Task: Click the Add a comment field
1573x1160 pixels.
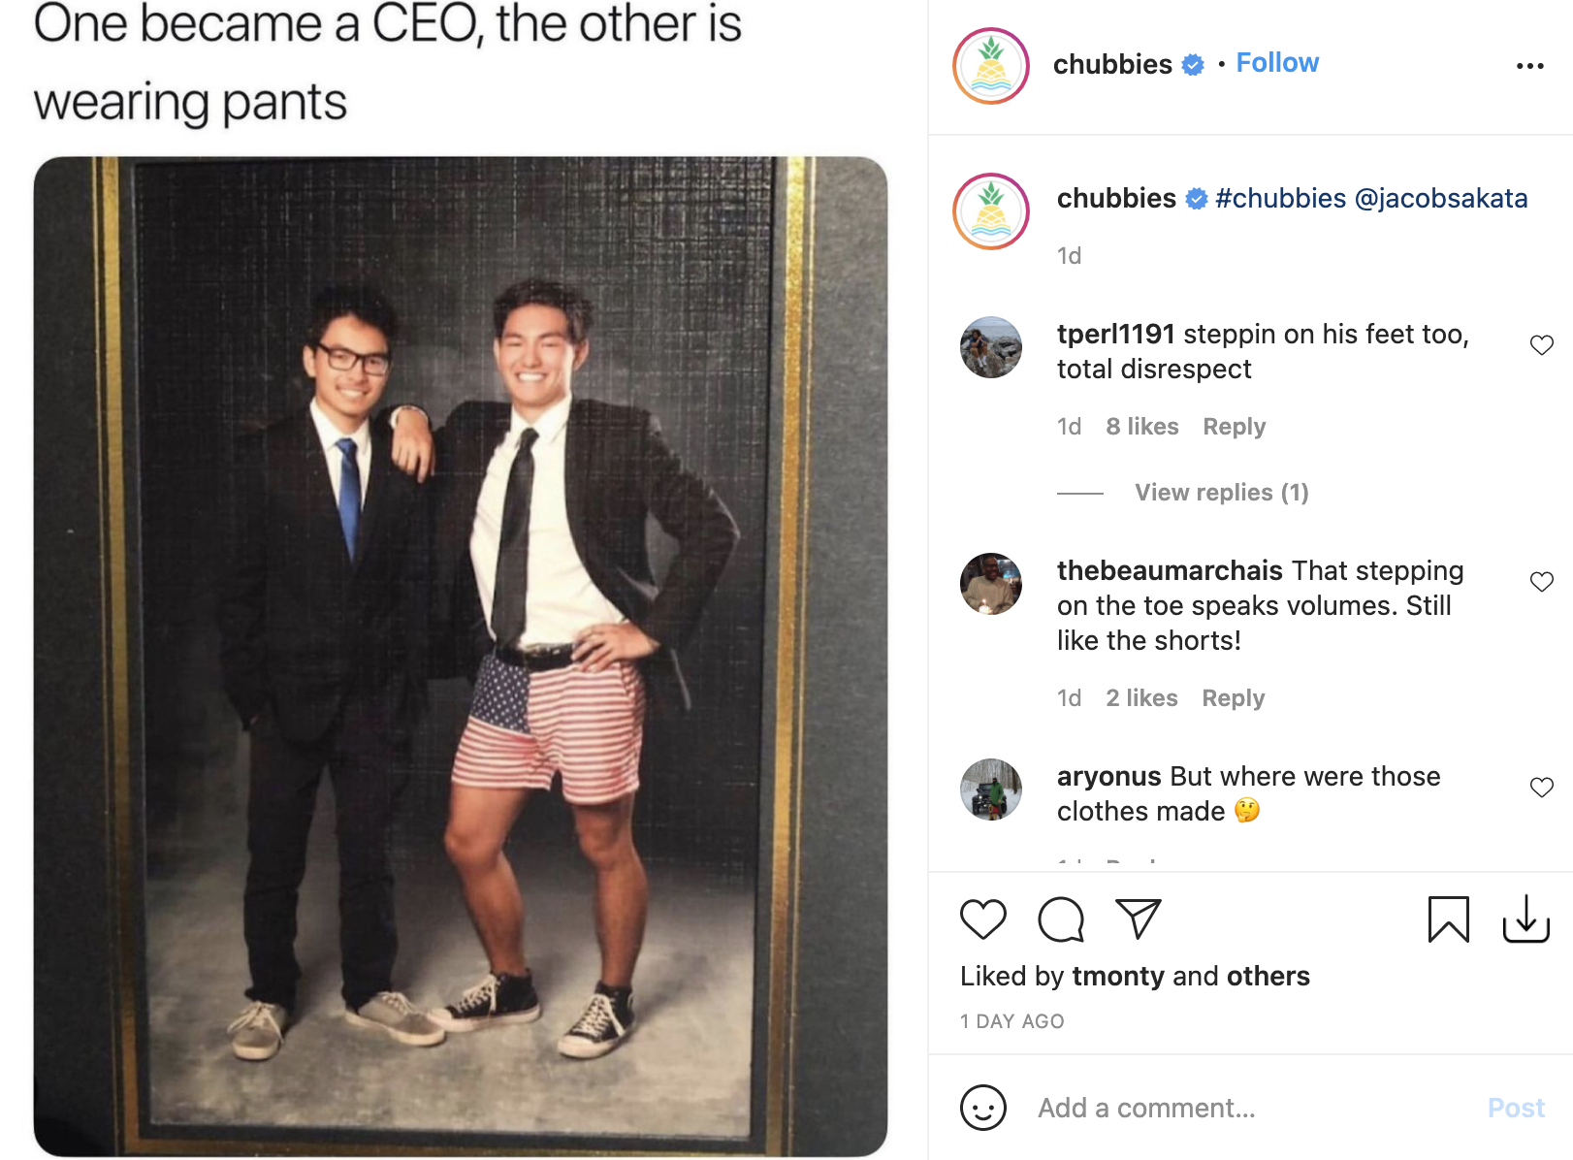Action: tap(1251, 1108)
